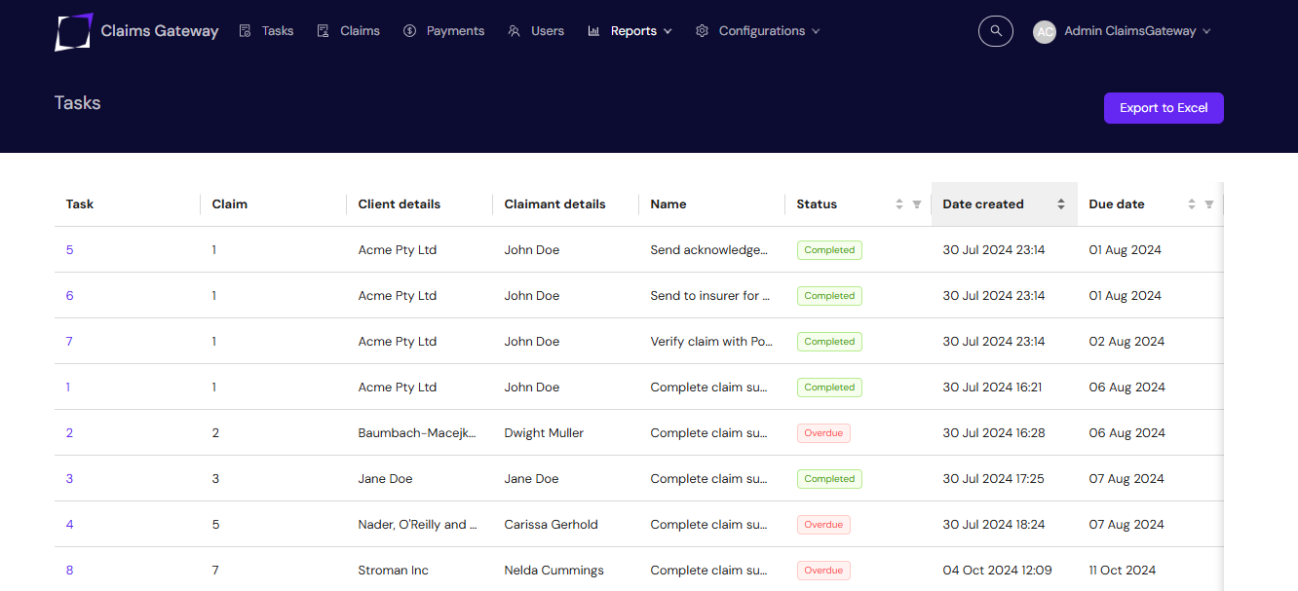Navigate to the Users page

click(537, 31)
